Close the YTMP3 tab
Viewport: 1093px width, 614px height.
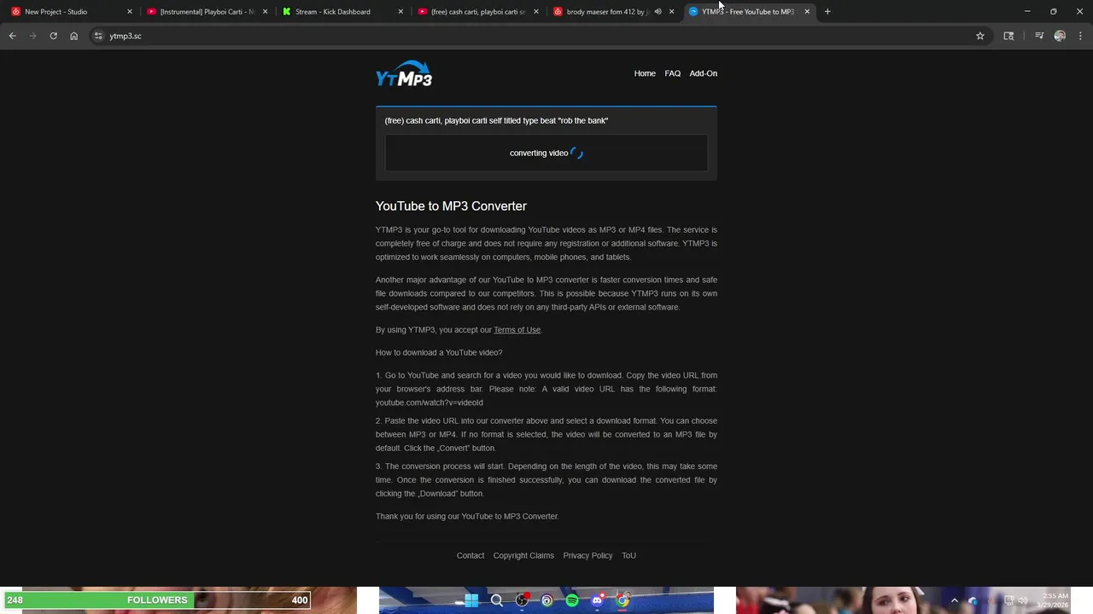pos(807,11)
